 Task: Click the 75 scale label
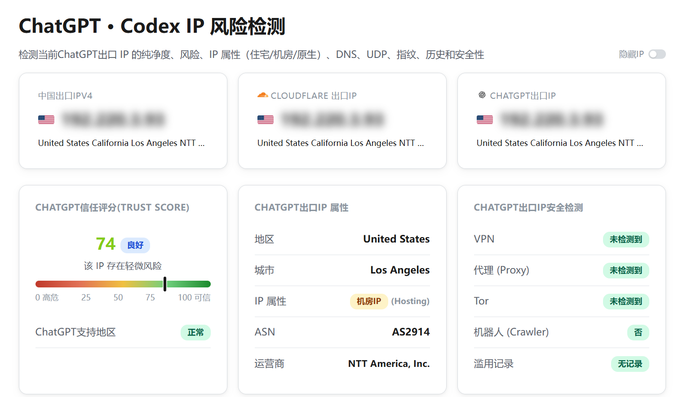(150, 297)
